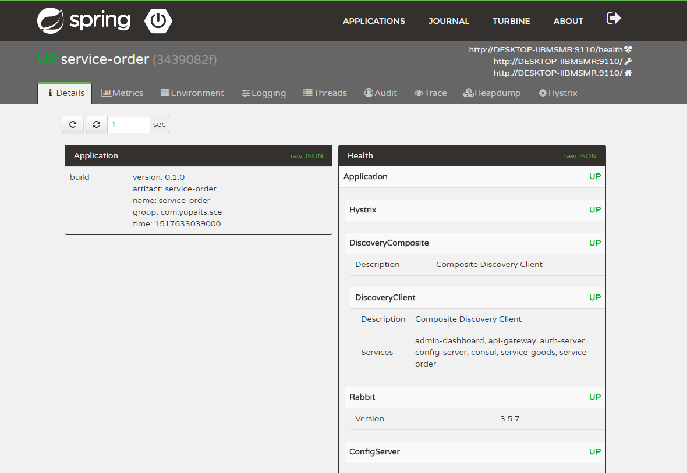This screenshot has width=687, height=473.
Task: Open the Logging tab
Action: (264, 93)
